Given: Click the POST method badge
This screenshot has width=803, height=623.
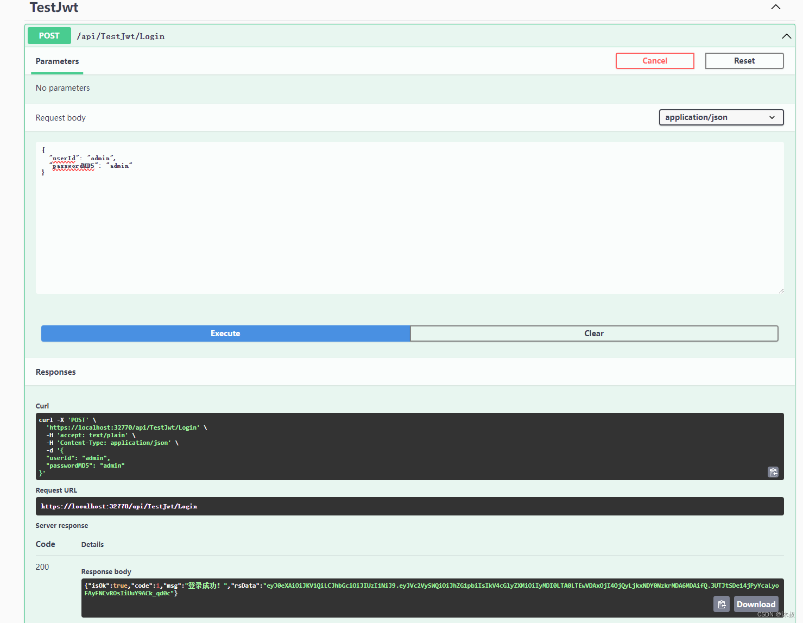Looking at the screenshot, I should [x=49, y=36].
